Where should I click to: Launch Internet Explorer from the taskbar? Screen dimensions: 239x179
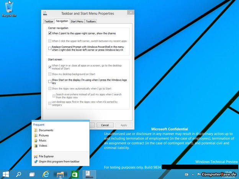[46, 174]
